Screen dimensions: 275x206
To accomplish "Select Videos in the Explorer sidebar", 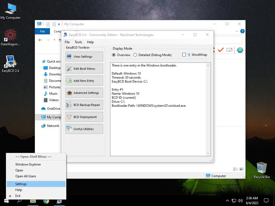I will pos(51,100).
